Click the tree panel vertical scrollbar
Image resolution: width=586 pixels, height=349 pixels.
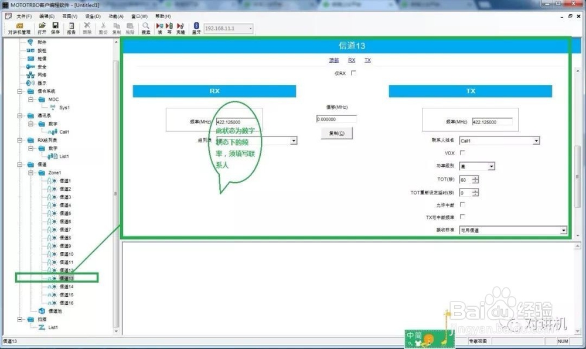116,193
